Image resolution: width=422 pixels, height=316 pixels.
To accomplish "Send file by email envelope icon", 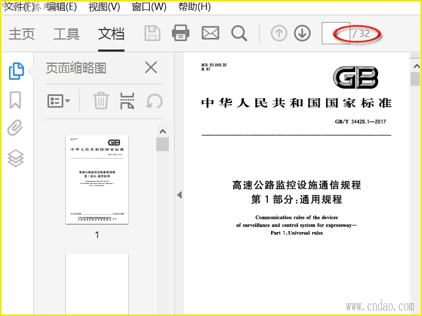I will (210, 33).
